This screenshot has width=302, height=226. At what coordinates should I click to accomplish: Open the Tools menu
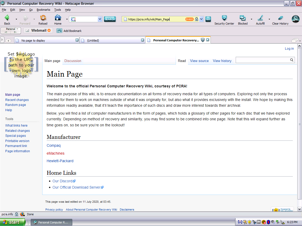click(x=58, y=10)
